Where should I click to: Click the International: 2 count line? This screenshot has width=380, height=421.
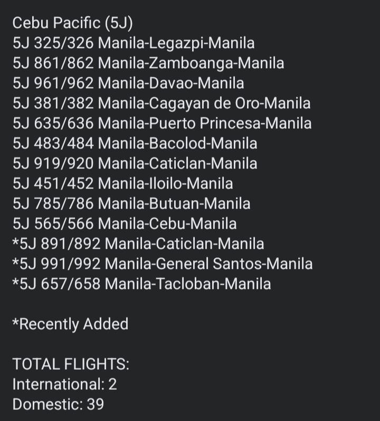[x=64, y=385]
